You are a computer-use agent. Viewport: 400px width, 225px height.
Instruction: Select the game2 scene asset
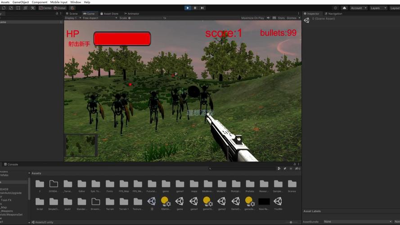tap(222, 203)
